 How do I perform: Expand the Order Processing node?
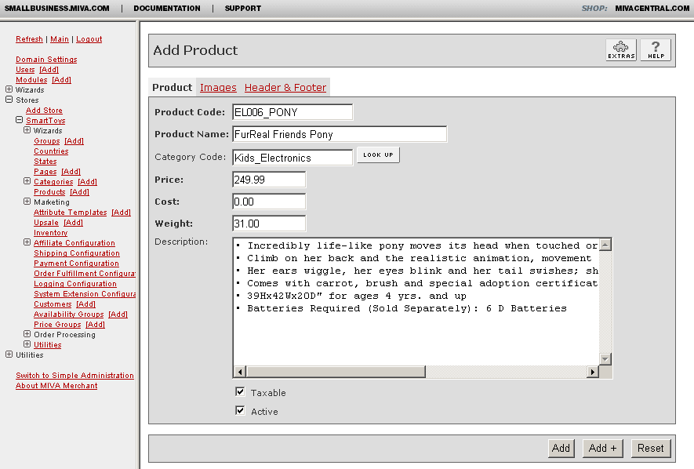[27, 333]
